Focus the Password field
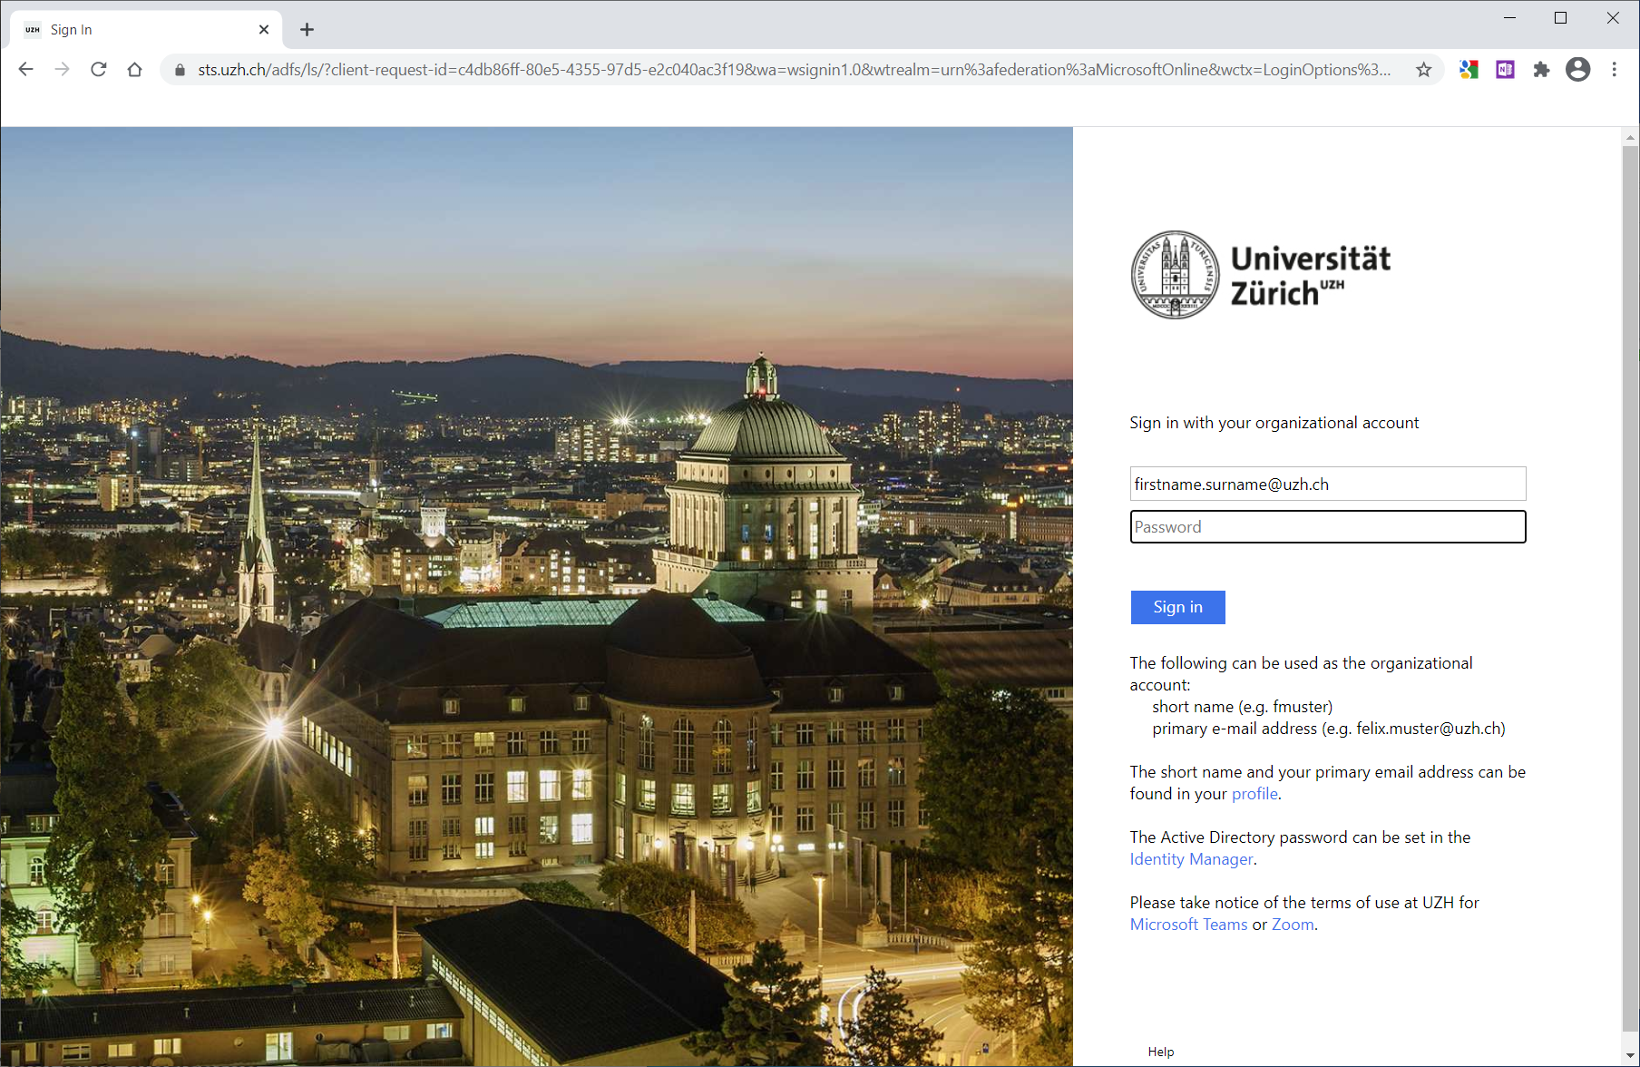 tap(1327, 527)
